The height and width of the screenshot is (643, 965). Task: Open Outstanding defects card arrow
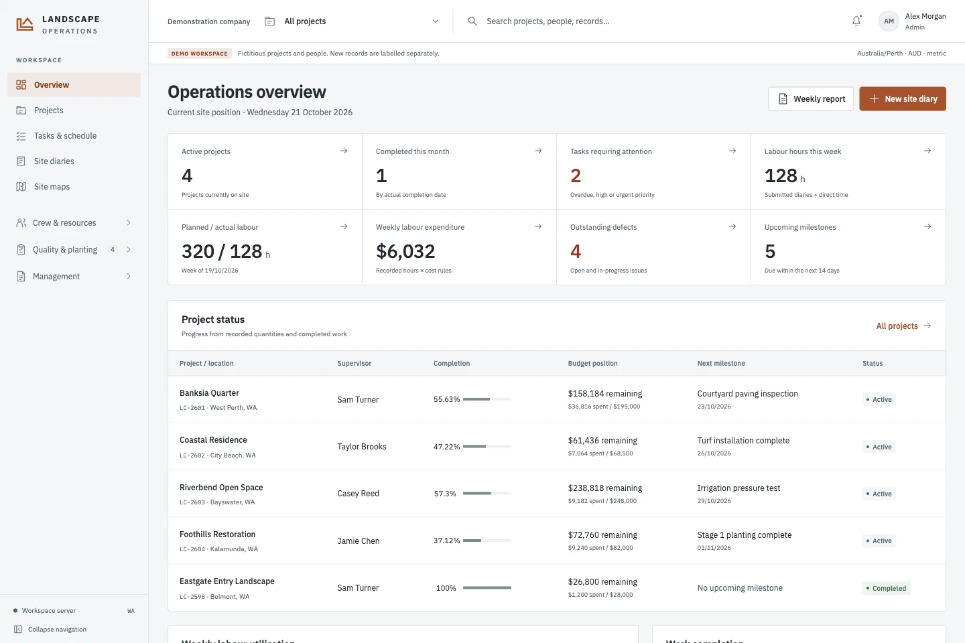pos(732,226)
